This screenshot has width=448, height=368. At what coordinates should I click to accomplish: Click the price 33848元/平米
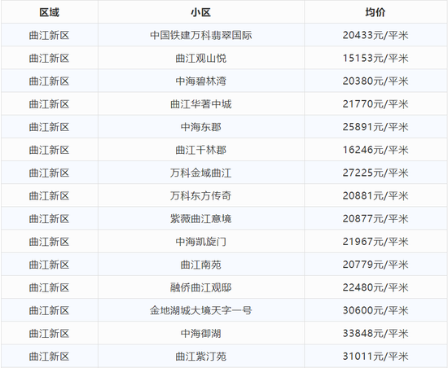[x=376, y=334]
